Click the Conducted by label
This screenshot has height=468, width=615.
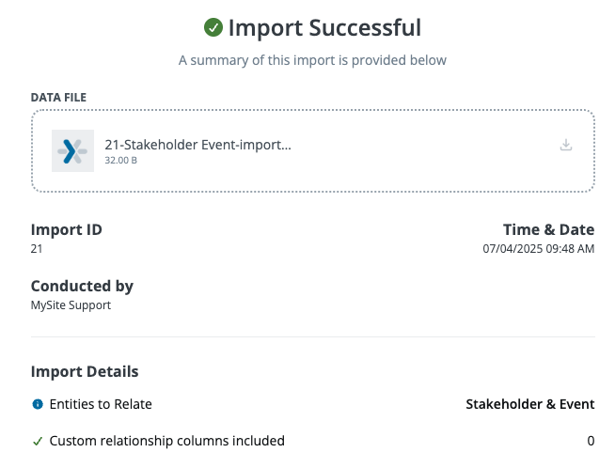[x=82, y=286]
